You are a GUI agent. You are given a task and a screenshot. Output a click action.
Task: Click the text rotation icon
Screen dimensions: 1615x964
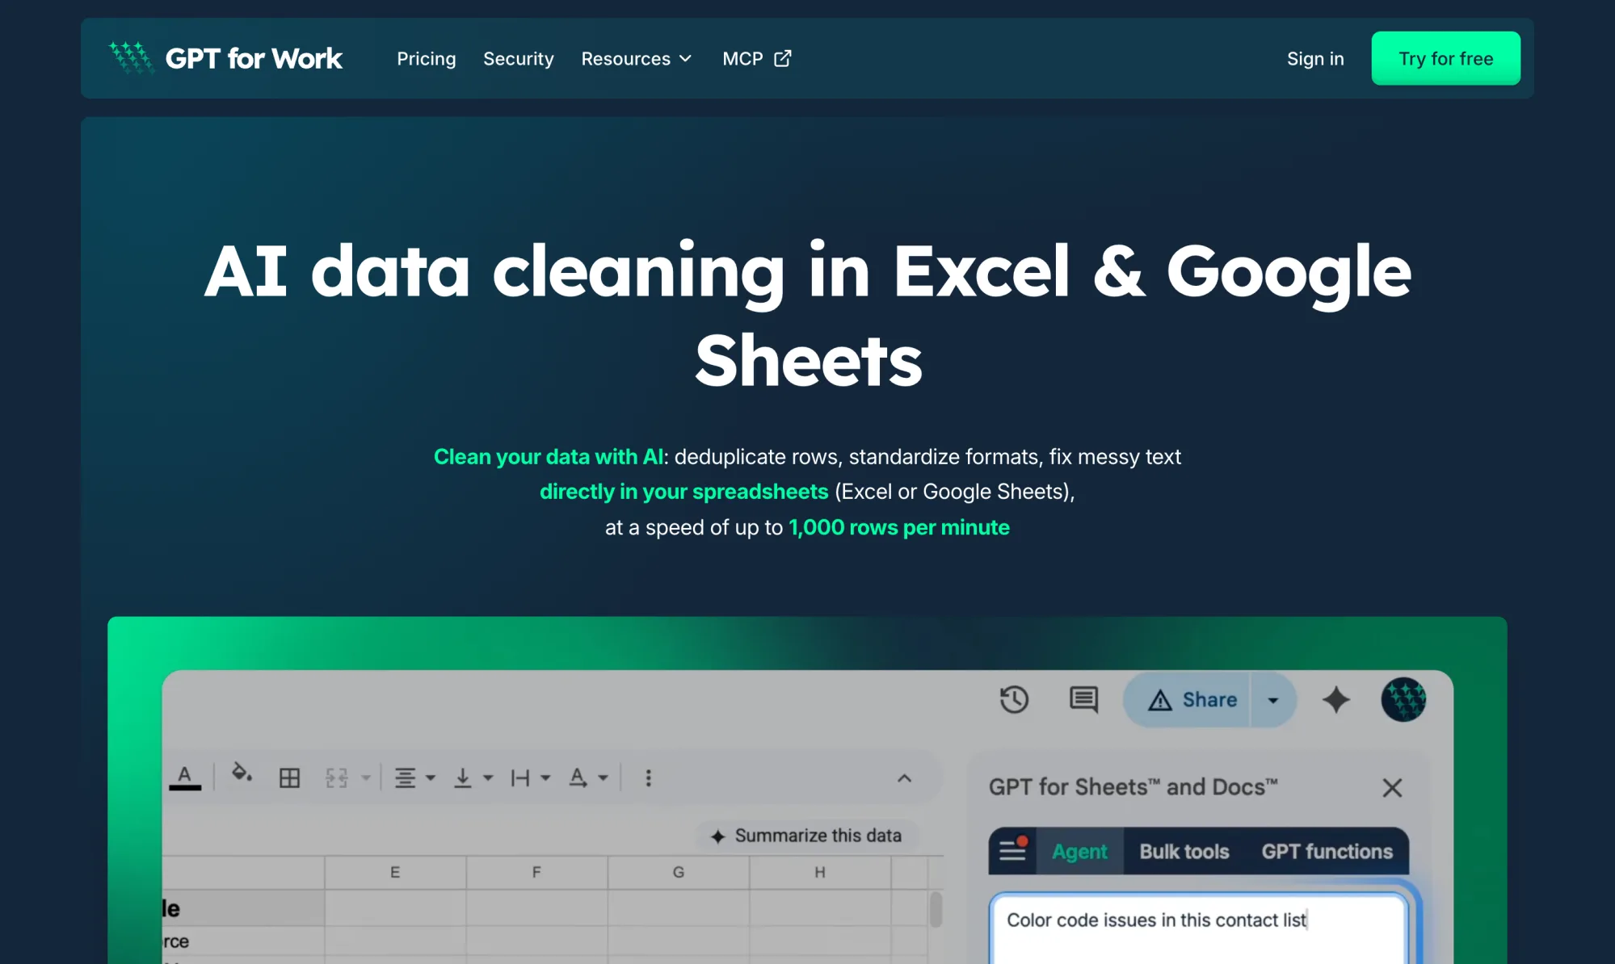[578, 778]
